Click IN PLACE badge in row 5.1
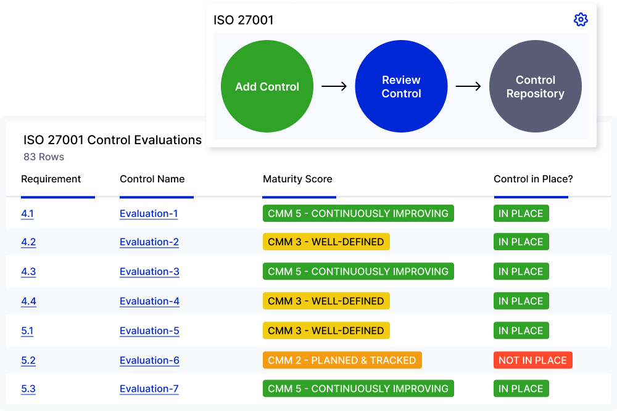 [521, 330]
